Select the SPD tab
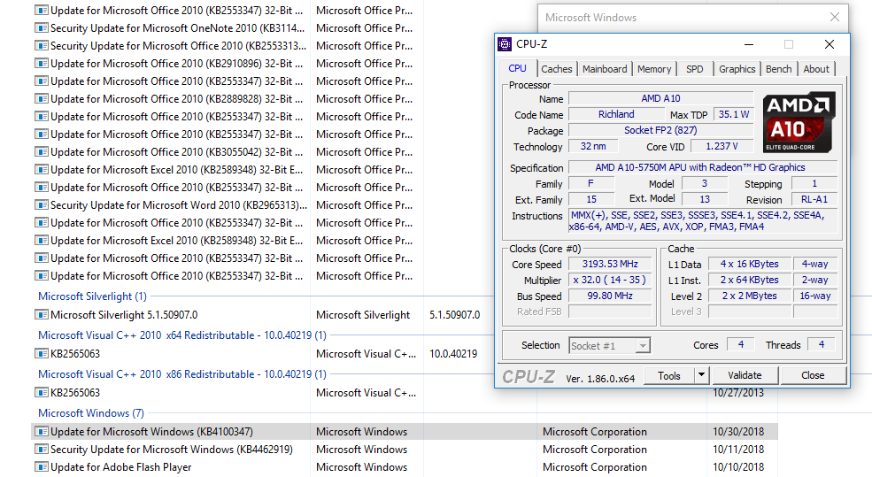Screen dimensions: 872x477 point(695,69)
